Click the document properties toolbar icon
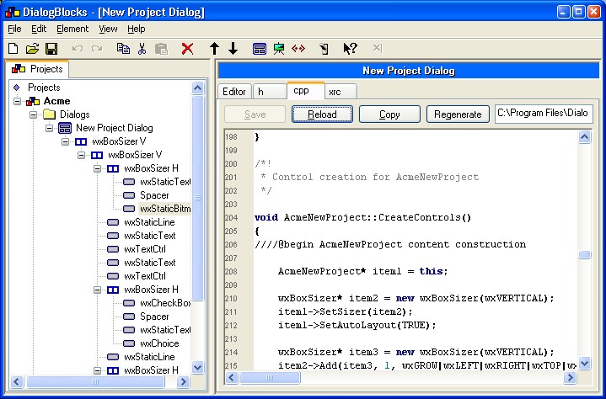This screenshot has height=399, width=606. click(324, 49)
